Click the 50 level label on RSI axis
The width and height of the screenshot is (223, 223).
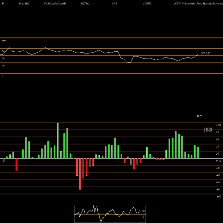[3, 58]
